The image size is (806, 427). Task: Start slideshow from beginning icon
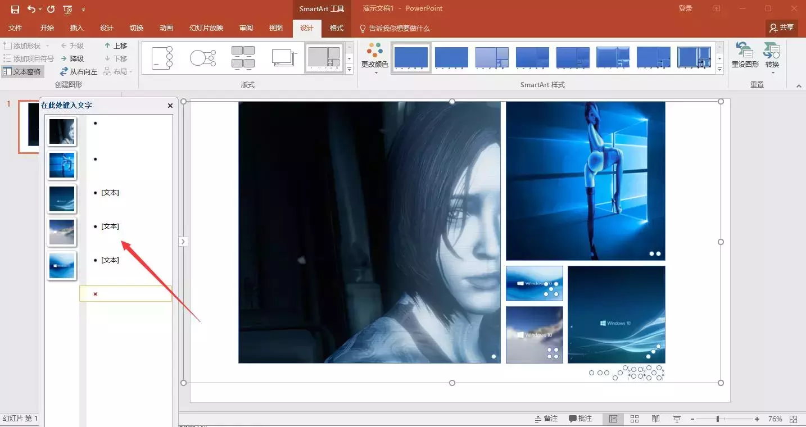67,9
